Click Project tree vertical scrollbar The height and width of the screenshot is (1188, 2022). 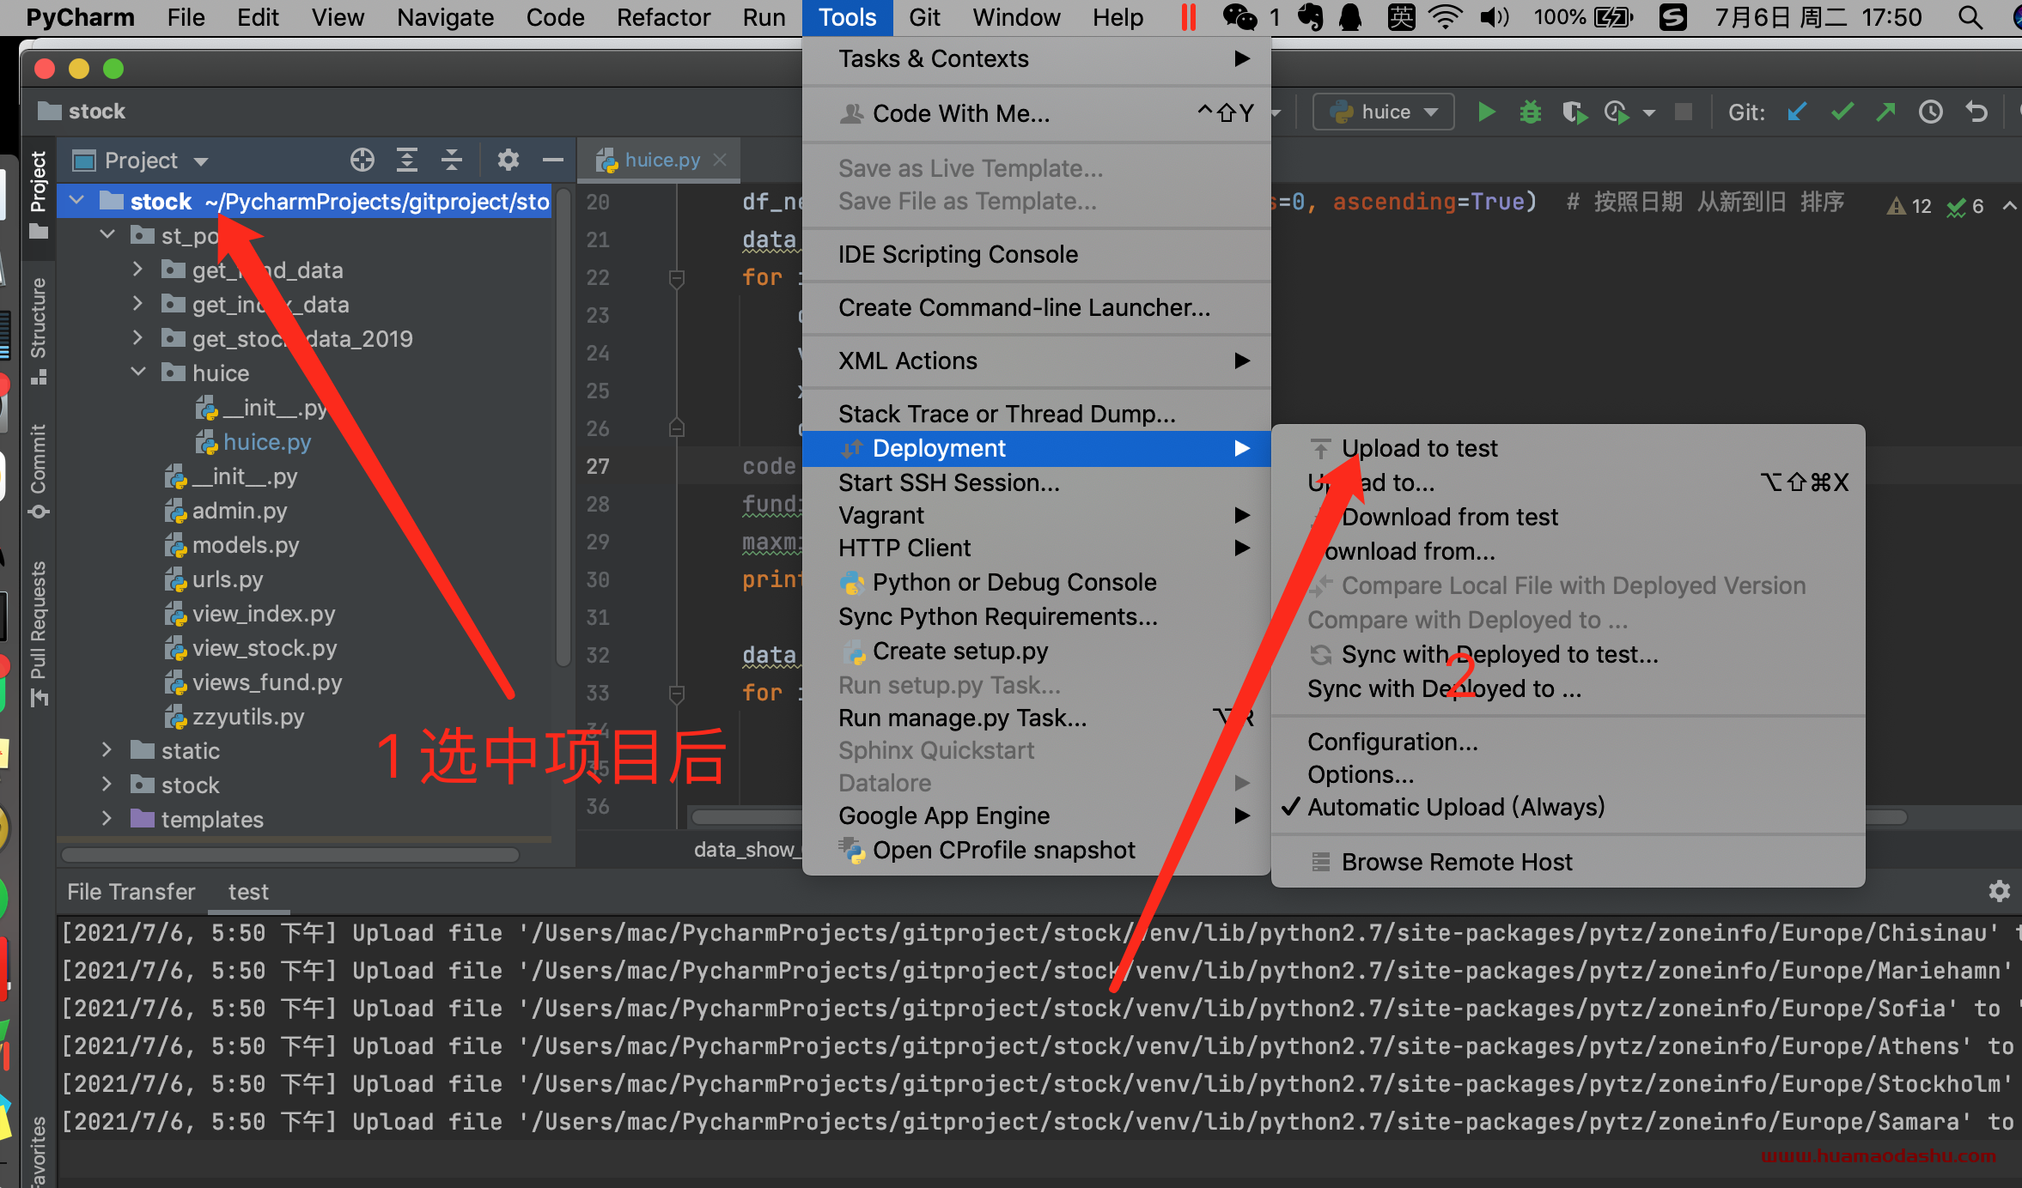[x=563, y=429]
